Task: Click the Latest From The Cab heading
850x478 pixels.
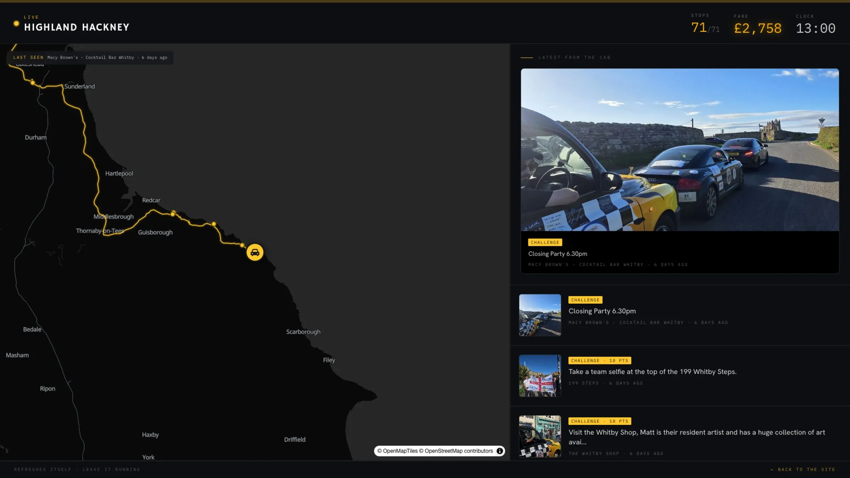Action: click(x=574, y=57)
